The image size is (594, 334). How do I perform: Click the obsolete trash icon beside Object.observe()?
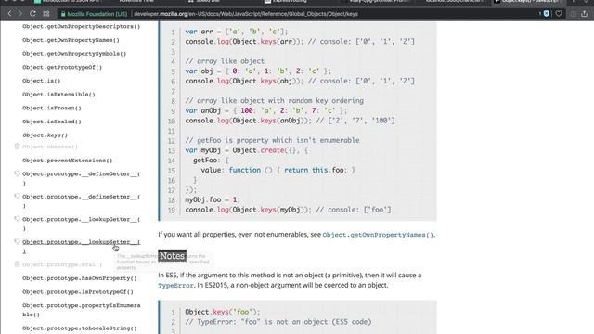point(17,147)
